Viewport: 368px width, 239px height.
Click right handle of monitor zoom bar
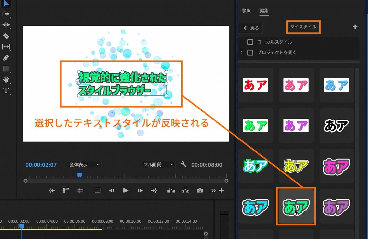(226, 181)
